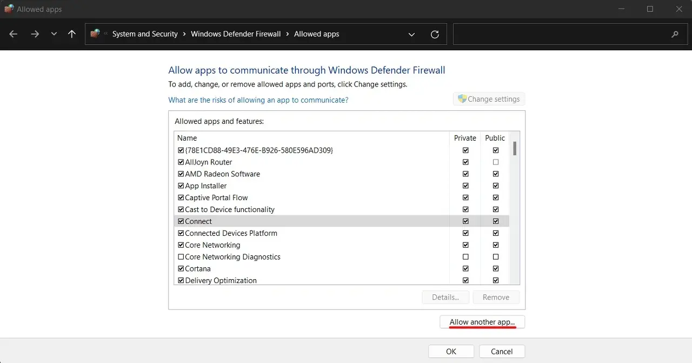Uncheck the AllJoyn Router name checkbox
The image size is (692, 363).
pos(181,162)
